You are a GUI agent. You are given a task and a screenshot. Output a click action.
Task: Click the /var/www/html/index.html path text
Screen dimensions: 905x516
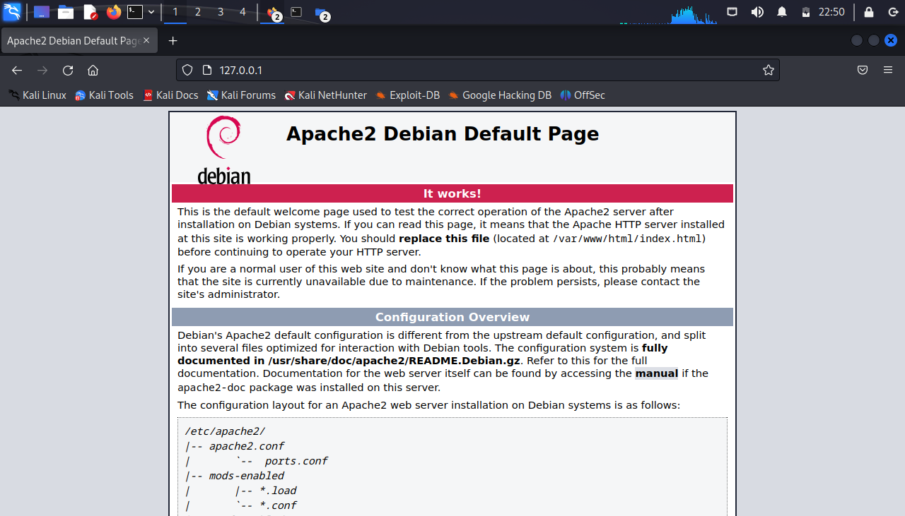tap(627, 239)
